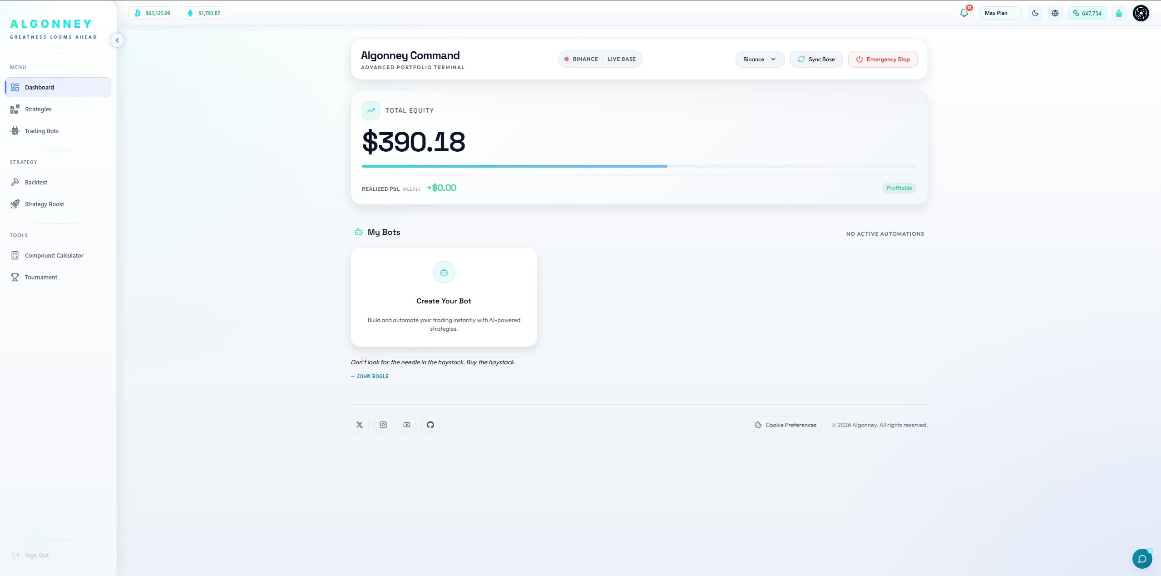Click the John Bogle attribution

tap(370, 376)
